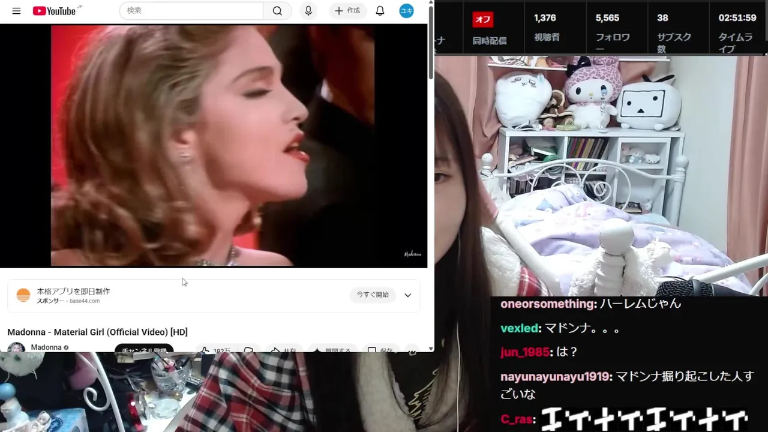Click the 同時配信 label
Viewport: 768px width, 432px height.
click(x=490, y=41)
